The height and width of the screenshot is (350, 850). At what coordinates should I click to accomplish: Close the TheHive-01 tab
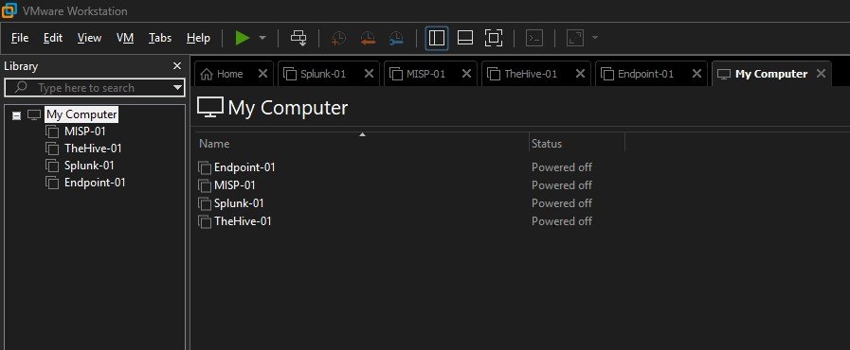point(581,74)
